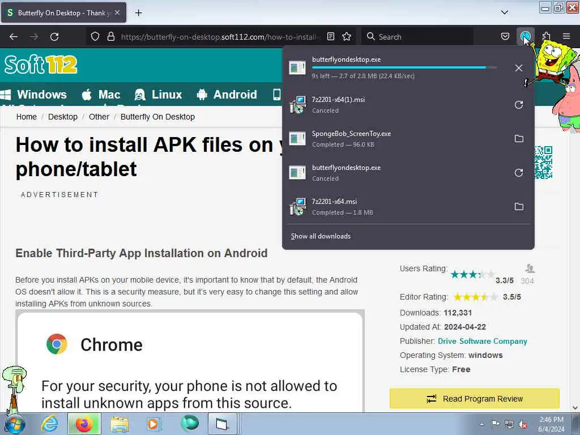Bookmark this page with the star icon

click(x=347, y=37)
